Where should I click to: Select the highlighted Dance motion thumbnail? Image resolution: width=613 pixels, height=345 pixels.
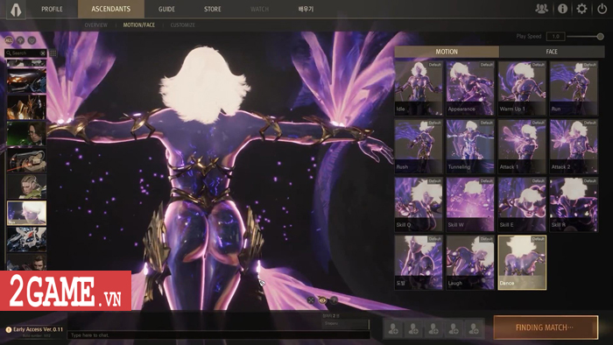[x=522, y=262]
